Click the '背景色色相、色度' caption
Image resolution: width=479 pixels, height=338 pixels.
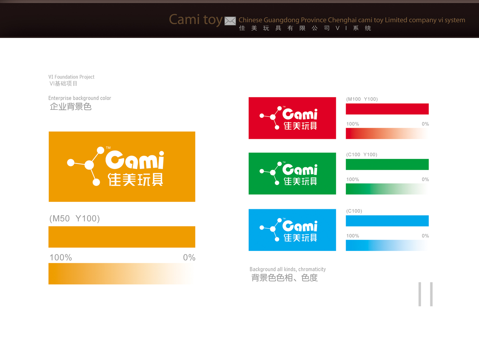pos(284,278)
